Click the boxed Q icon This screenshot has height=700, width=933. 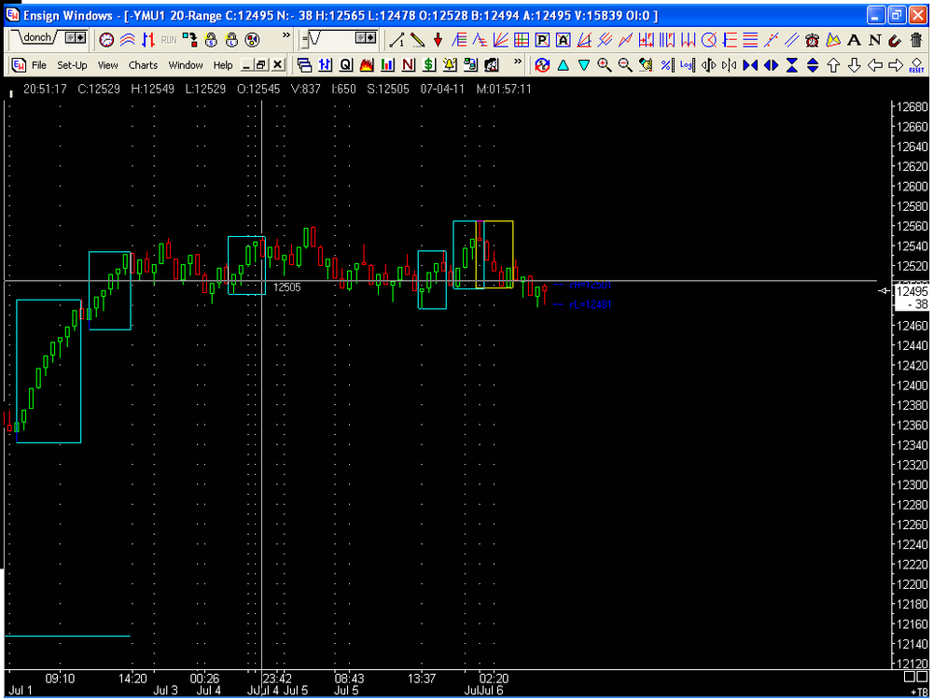pyautogui.click(x=346, y=65)
